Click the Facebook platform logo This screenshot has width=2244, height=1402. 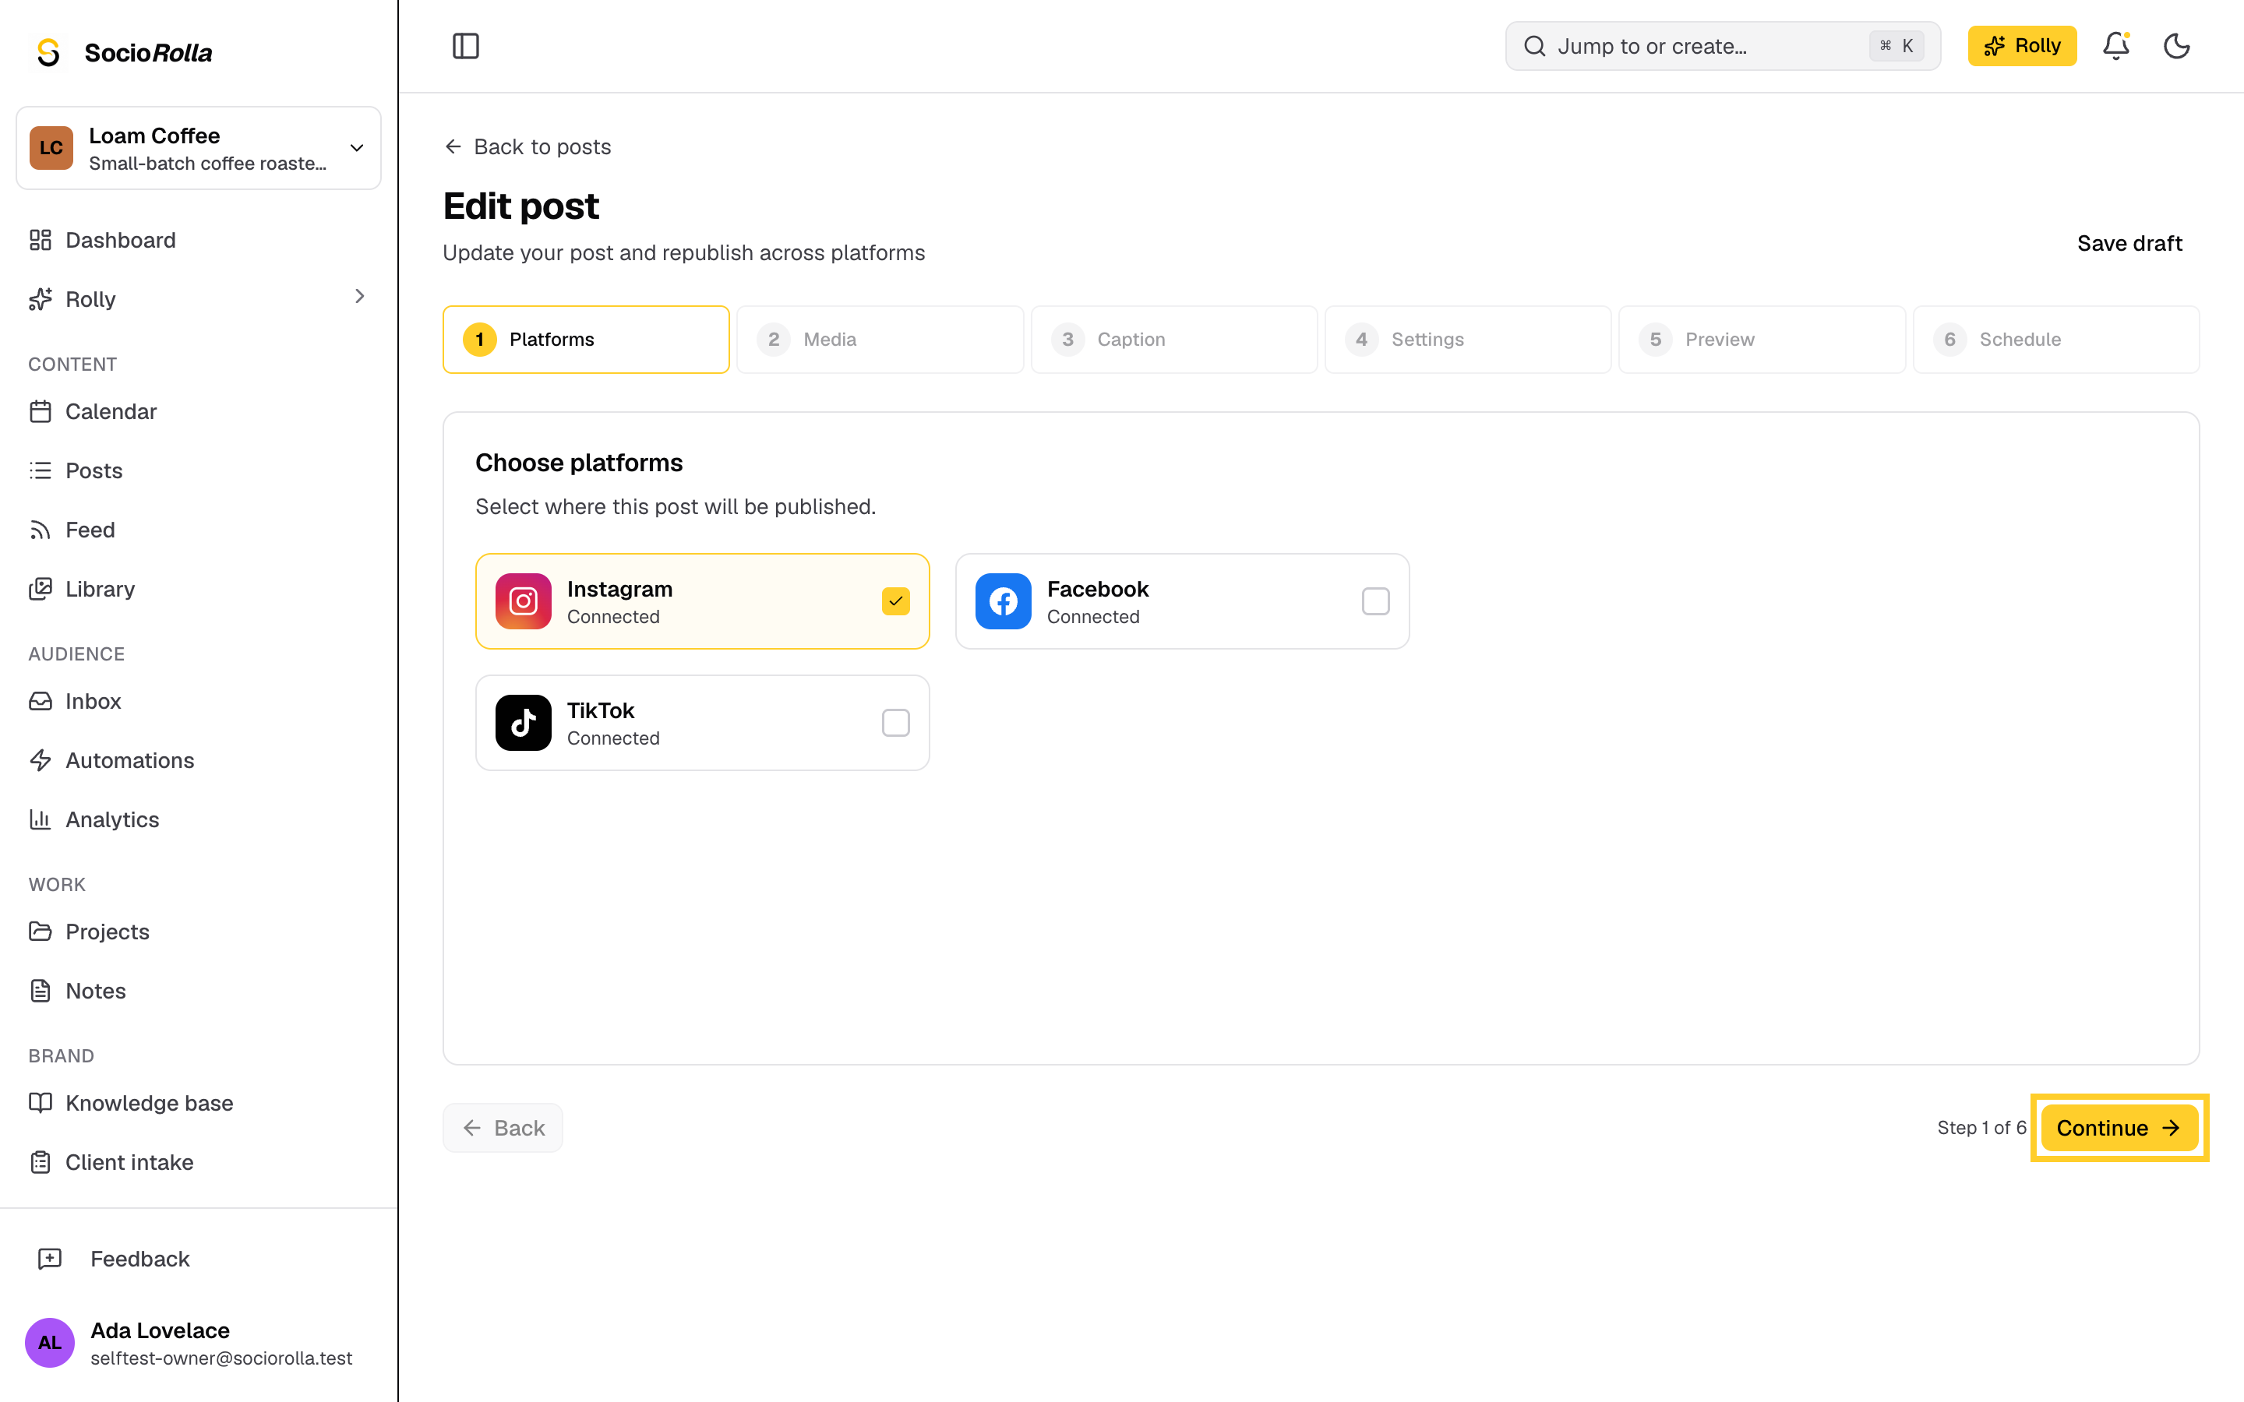point(1004,601)
